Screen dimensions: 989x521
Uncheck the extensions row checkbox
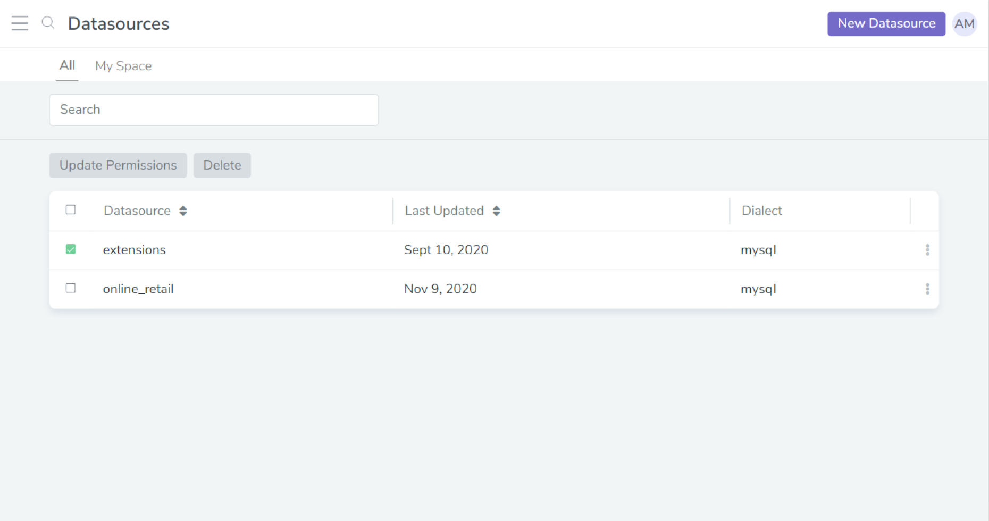coord(71,249)
